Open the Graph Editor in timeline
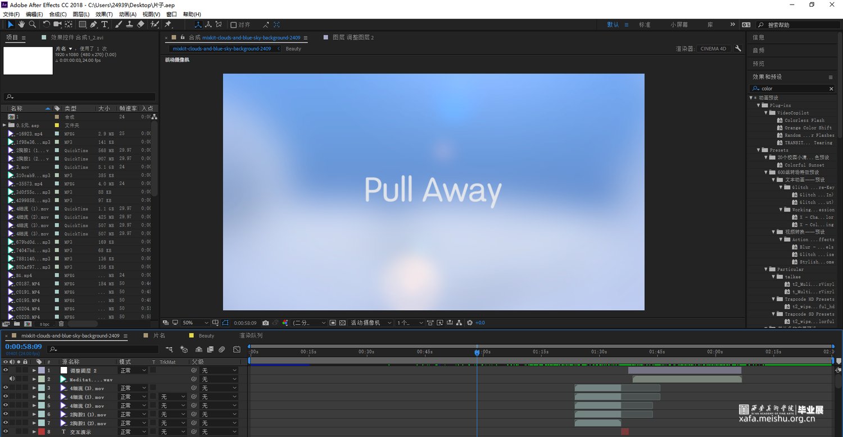This screenshot has height=437, width=843. [237, 349]
